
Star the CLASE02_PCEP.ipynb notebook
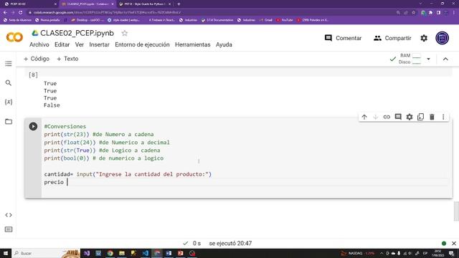click(x=125, y=34)
